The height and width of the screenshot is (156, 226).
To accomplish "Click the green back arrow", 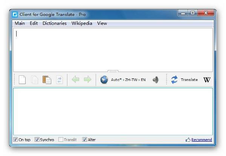I will 75,80.
